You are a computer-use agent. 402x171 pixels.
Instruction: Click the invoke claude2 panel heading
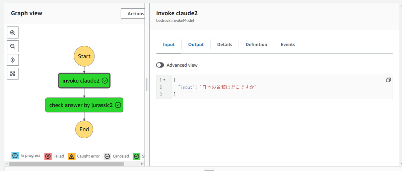[177, 13]
